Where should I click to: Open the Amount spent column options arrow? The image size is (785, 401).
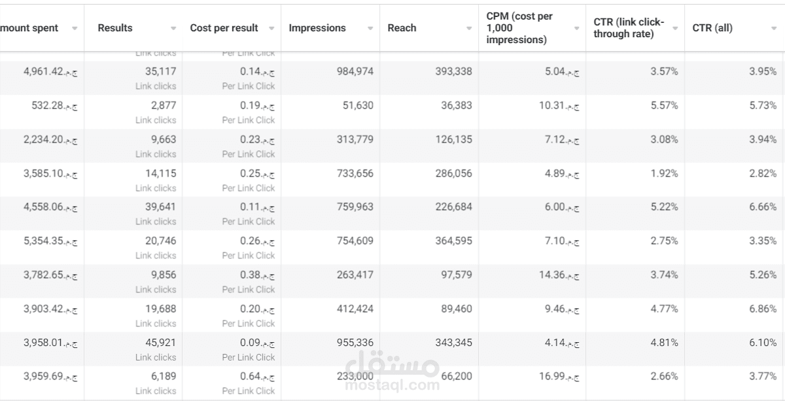pos(75,28)
